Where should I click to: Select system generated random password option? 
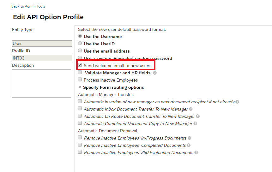click(80, 58)
